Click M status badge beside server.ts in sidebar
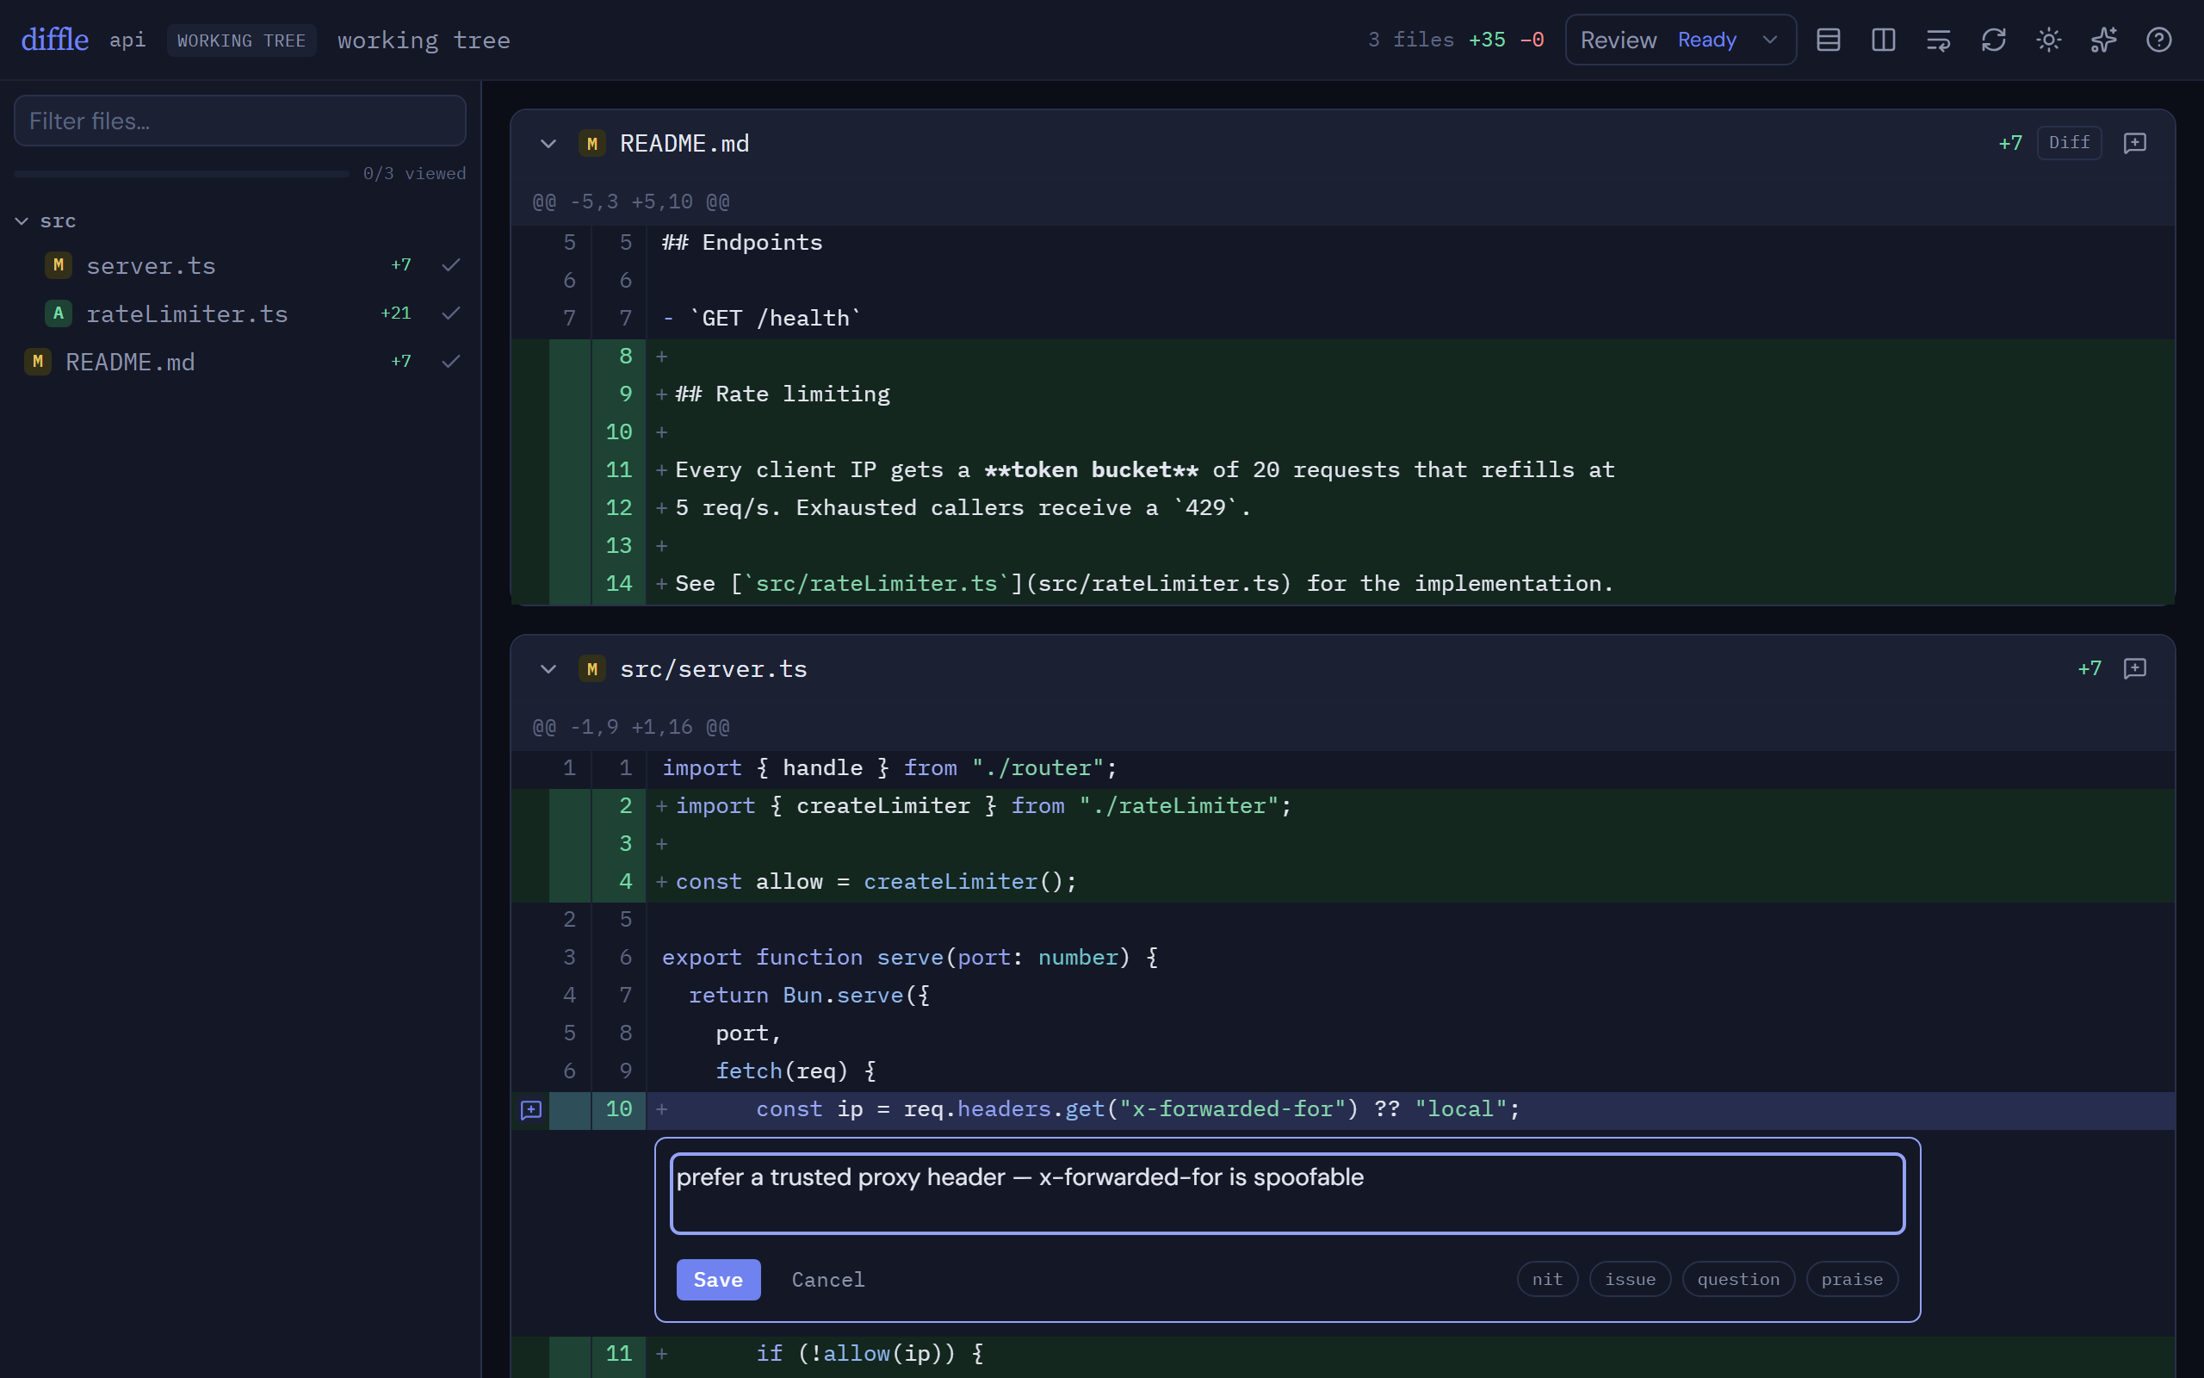Viewport: 2204px width, 1378px height. tap(59, 265)
